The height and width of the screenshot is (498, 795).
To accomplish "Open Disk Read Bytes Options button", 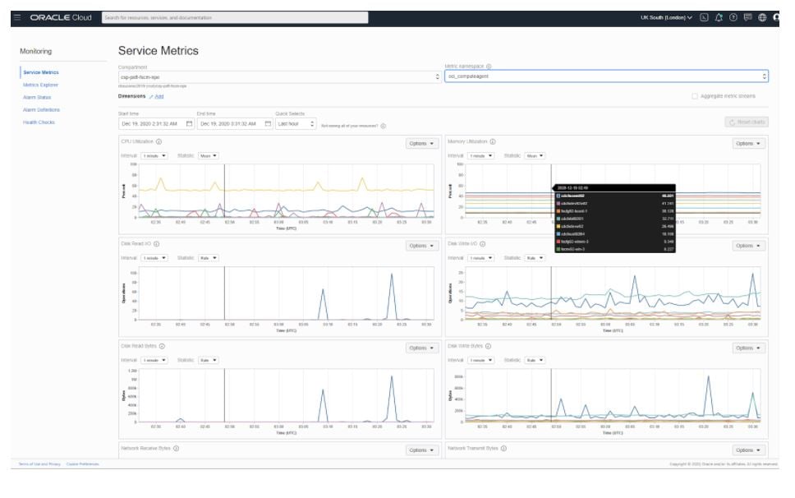I will click(x=422, y=348).
